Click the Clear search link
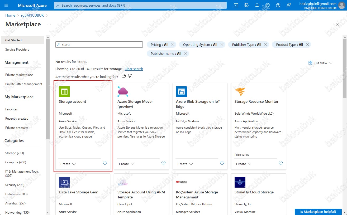The image size is (347, 215). 134,69
